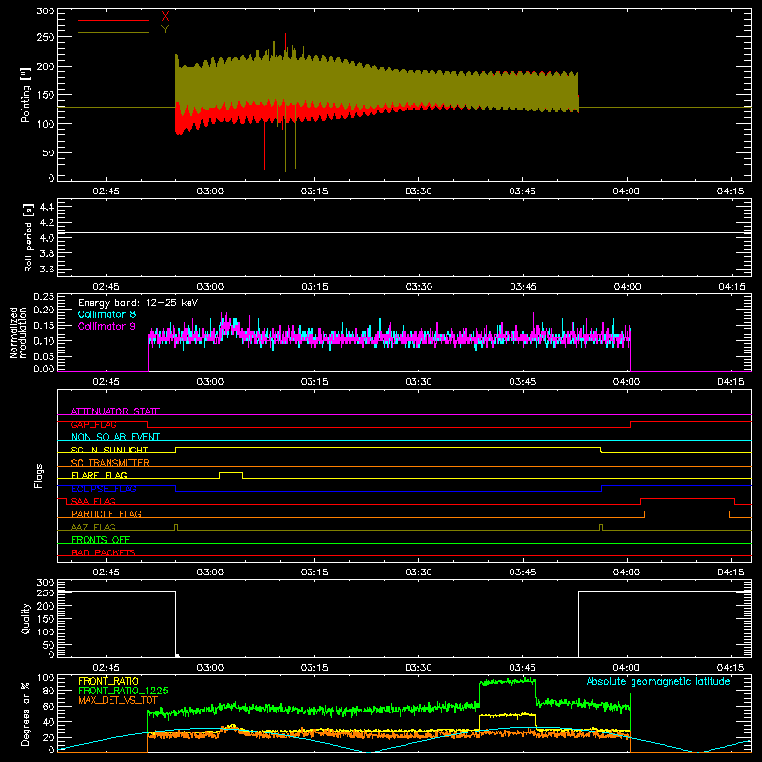Click the 3.6 tick on Roll period axis
Image resolution: width=762 pixels, height=762 pixels.
pyautogui.click(x=47, y=270)
